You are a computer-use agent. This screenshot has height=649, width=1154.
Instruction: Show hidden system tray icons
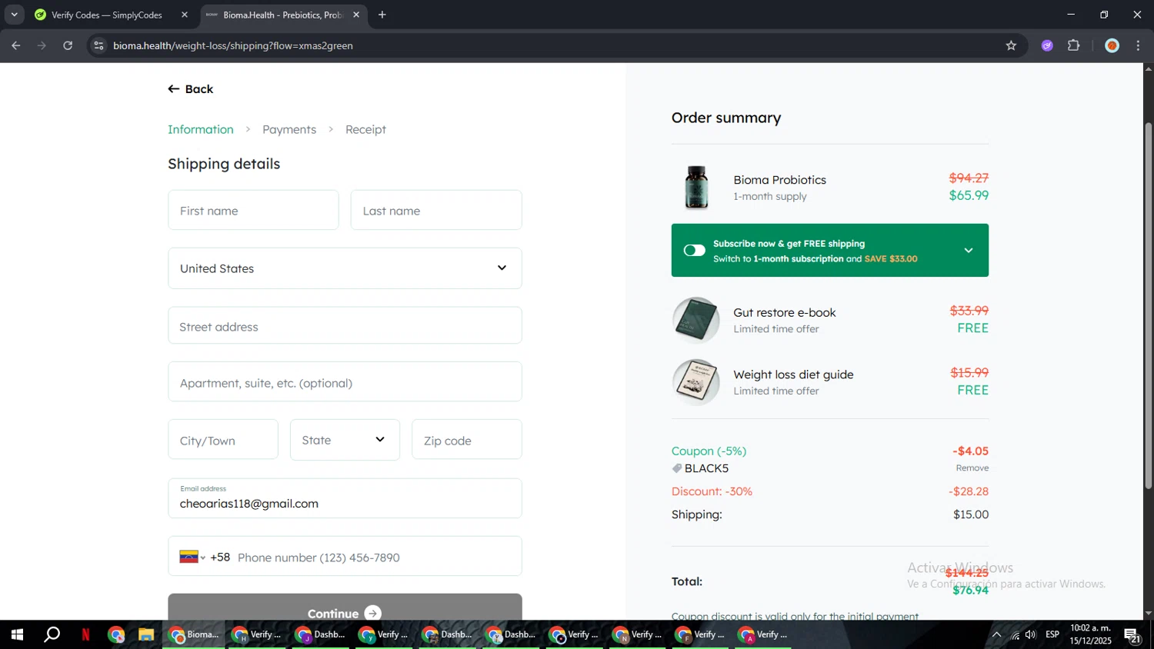(x=996, y=634)
